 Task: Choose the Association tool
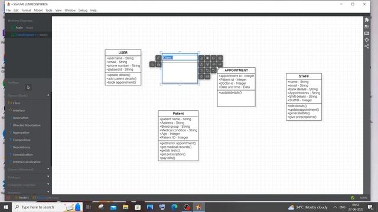click(20, 118)
